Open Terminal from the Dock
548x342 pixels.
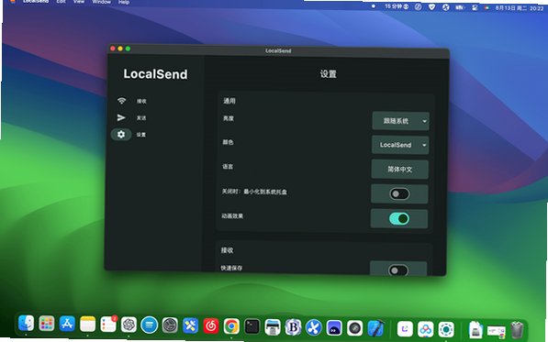[x=252, y=326]
